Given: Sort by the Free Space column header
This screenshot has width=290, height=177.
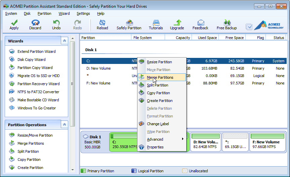Looking at the screenshot, I should [x=232, y=38].
